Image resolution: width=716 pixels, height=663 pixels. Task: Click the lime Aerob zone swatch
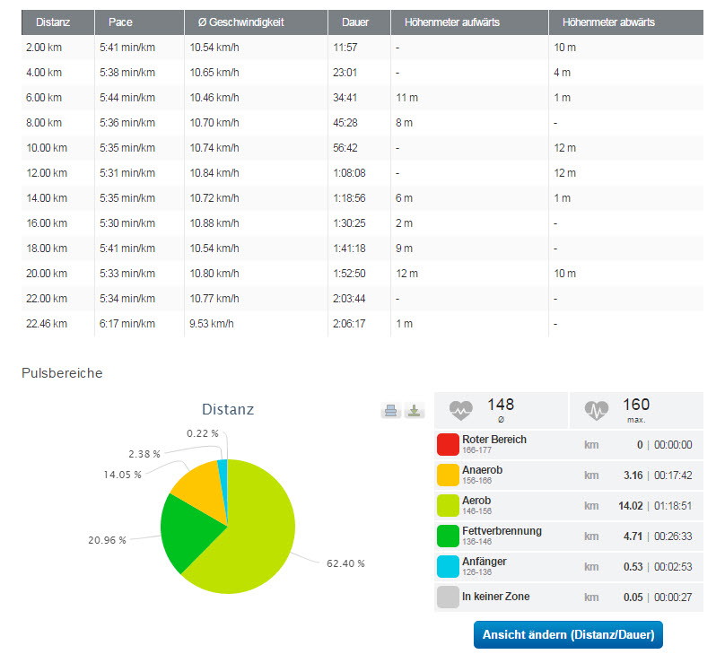447,506
